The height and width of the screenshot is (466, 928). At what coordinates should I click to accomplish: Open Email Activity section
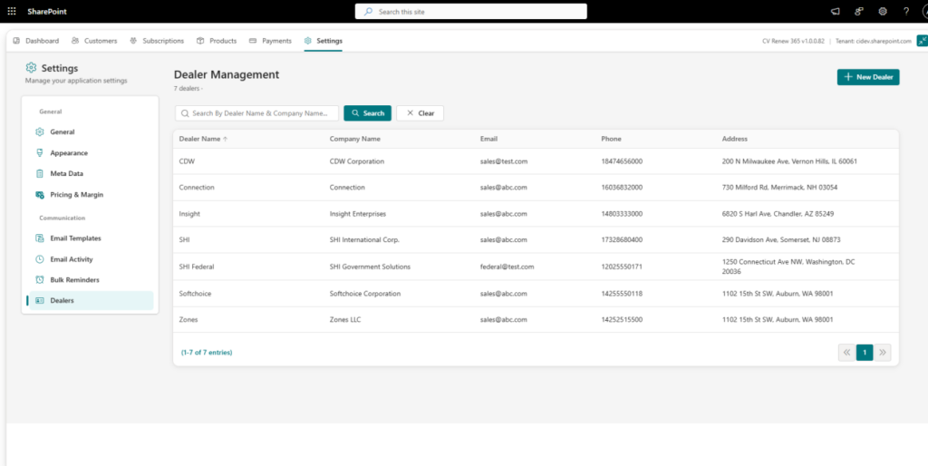pyautogui.click(x=90, y=259)
